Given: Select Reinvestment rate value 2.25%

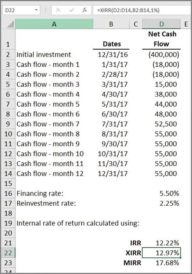Looking at the screenshot, I should 161,203.
